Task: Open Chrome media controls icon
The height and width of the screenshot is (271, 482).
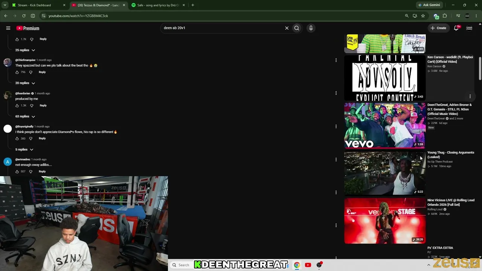Action: tap(458, 16)
